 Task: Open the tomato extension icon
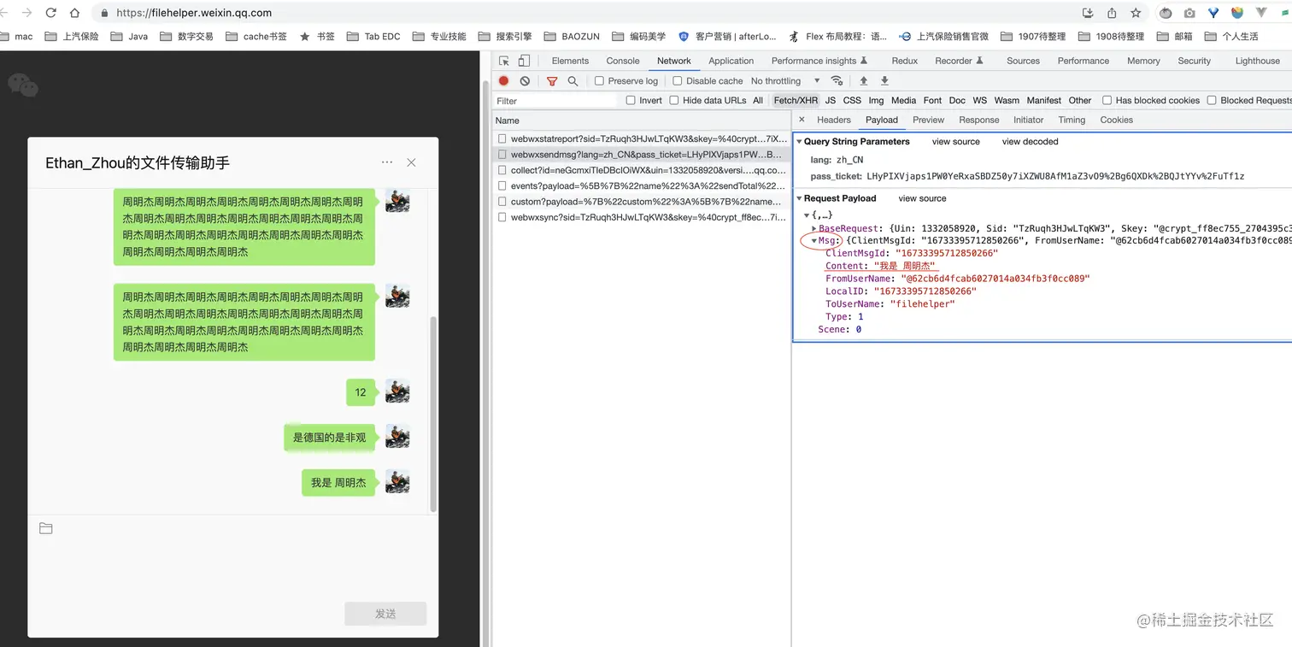coord(1166,13)
